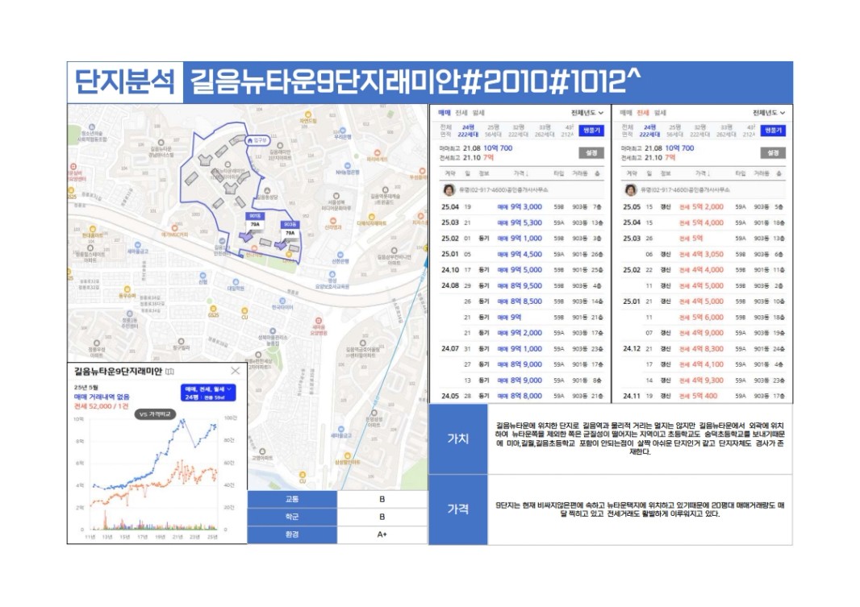Choose 25평 56세대 size in 전세 panel

point(674,131)
